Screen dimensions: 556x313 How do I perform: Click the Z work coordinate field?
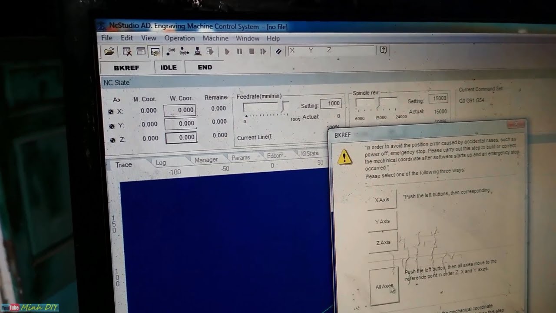coord(181,138)
